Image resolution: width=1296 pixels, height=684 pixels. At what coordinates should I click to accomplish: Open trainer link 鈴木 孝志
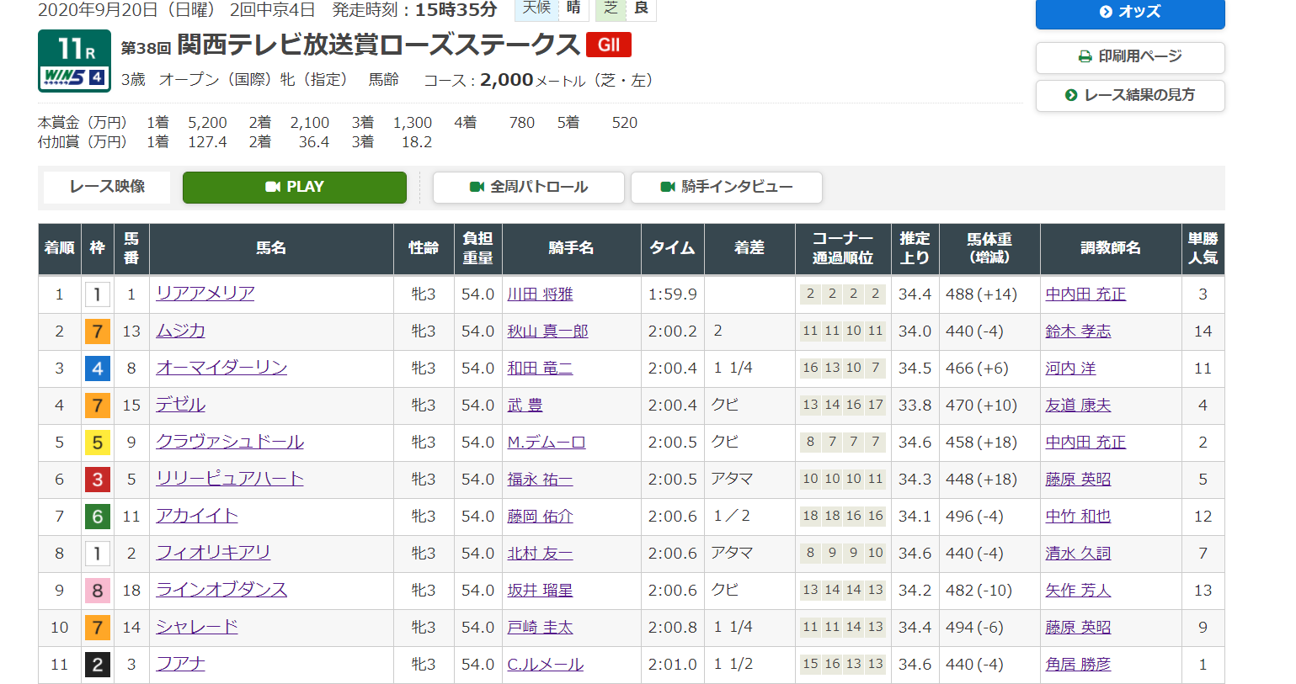[x=1078, y=331]
